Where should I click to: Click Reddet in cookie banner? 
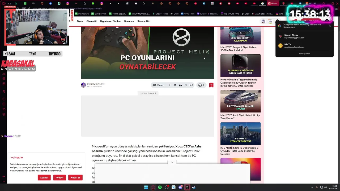[x=59, y=177]
